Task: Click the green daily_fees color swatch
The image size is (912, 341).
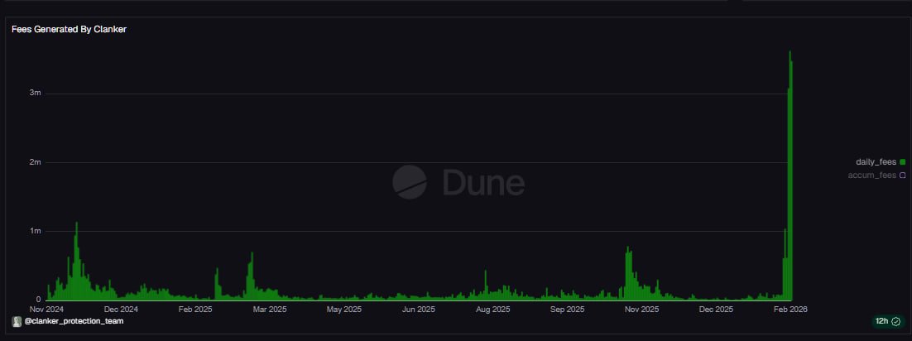Action: pos(903,161)
